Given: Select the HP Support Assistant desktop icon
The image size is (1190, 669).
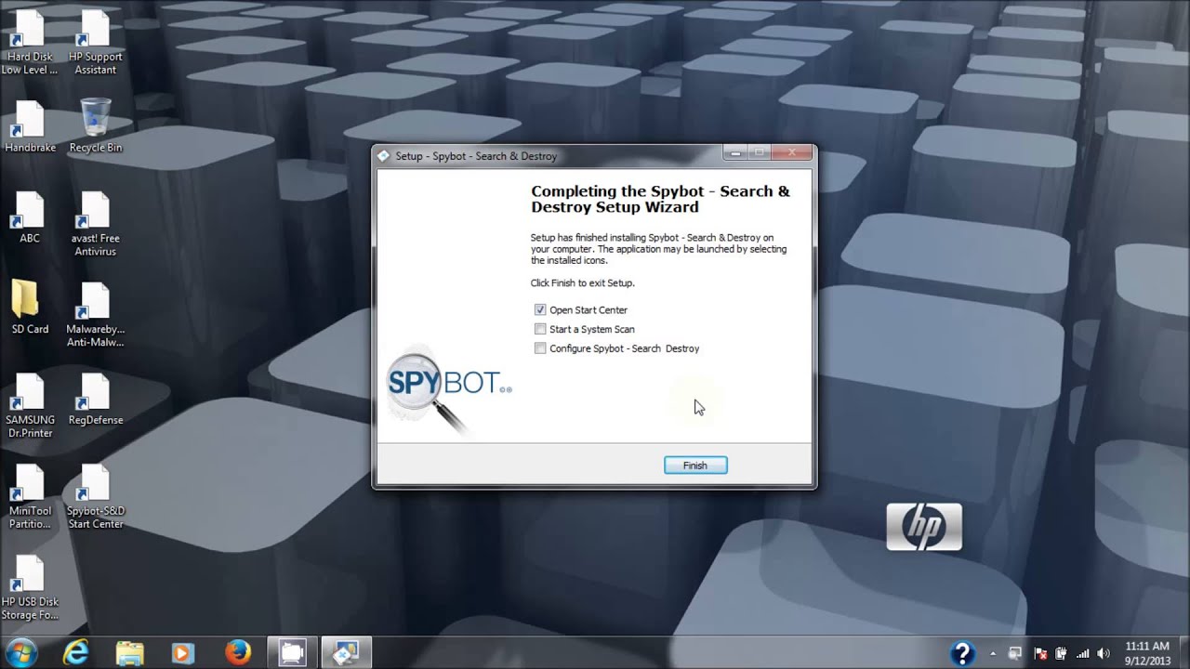Looking at the screenshot, I should point(95,43).
